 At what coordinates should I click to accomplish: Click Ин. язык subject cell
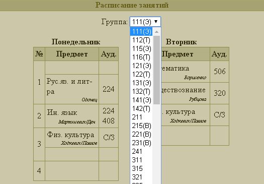click(x=72, y=116)
